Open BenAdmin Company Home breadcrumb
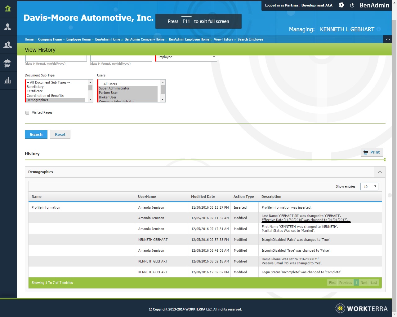This screenshot has width=397, height=317. pos(145,39)
